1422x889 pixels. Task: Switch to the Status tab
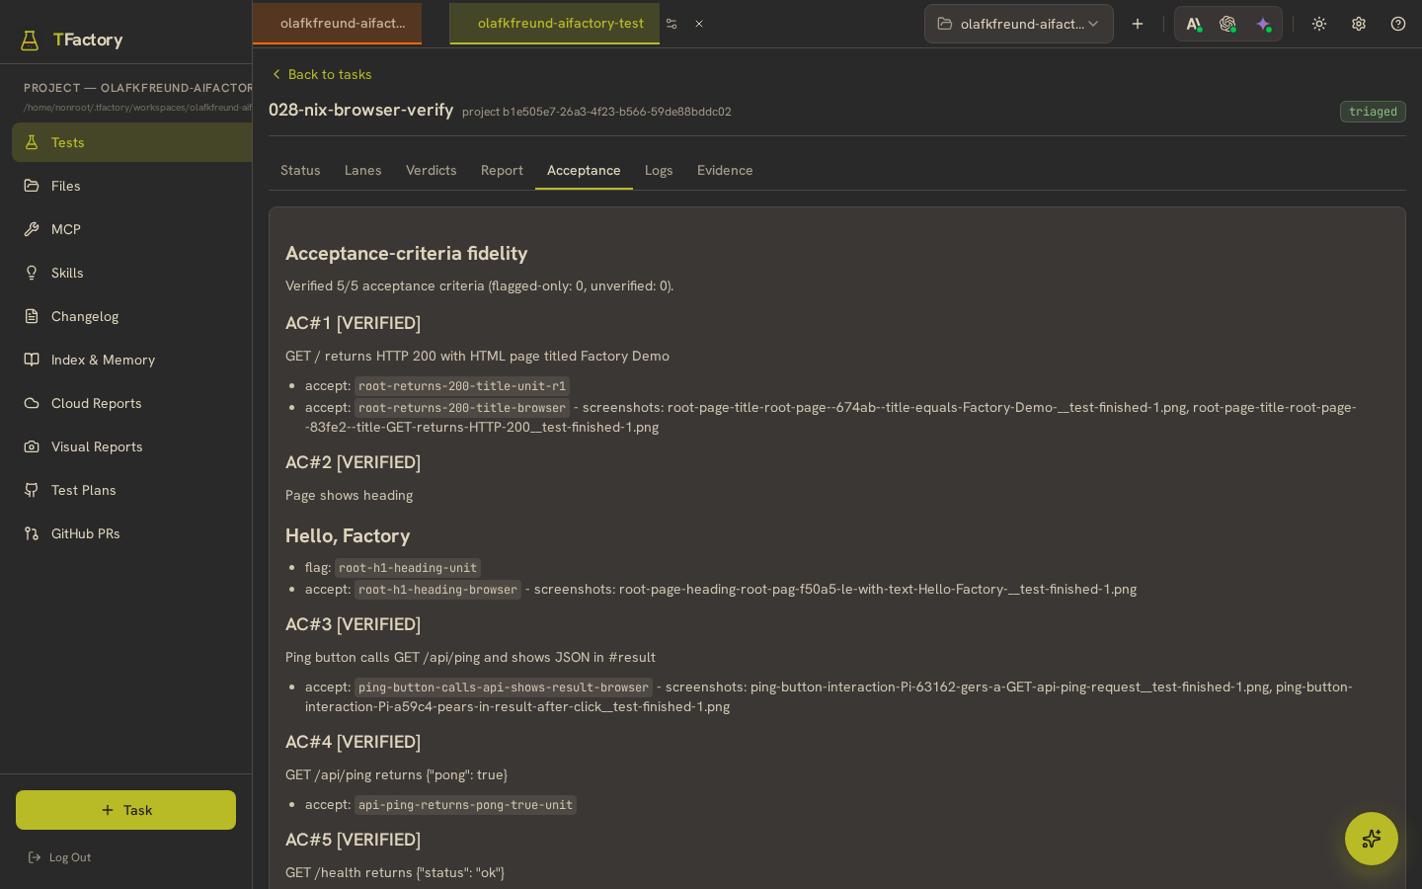click(300, 170)
